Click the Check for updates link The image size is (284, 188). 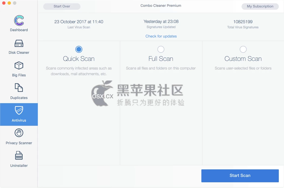pyautogui.click(x=161, y=36)
